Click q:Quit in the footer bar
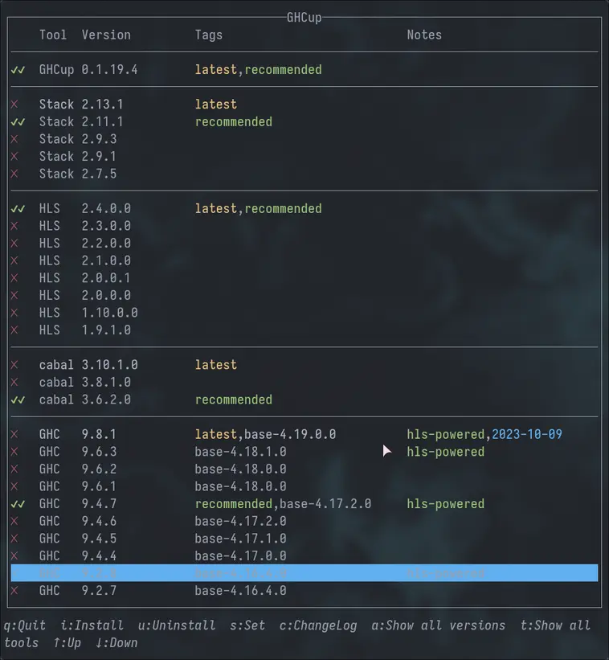Viewport: 609px width, 660px height. tap(25, 625)
